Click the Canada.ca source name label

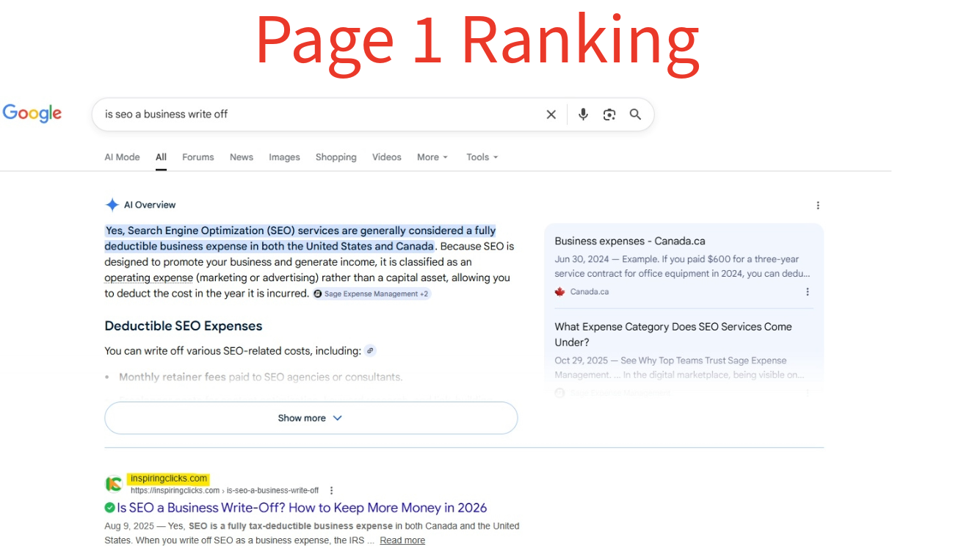[x=590, y=291]
